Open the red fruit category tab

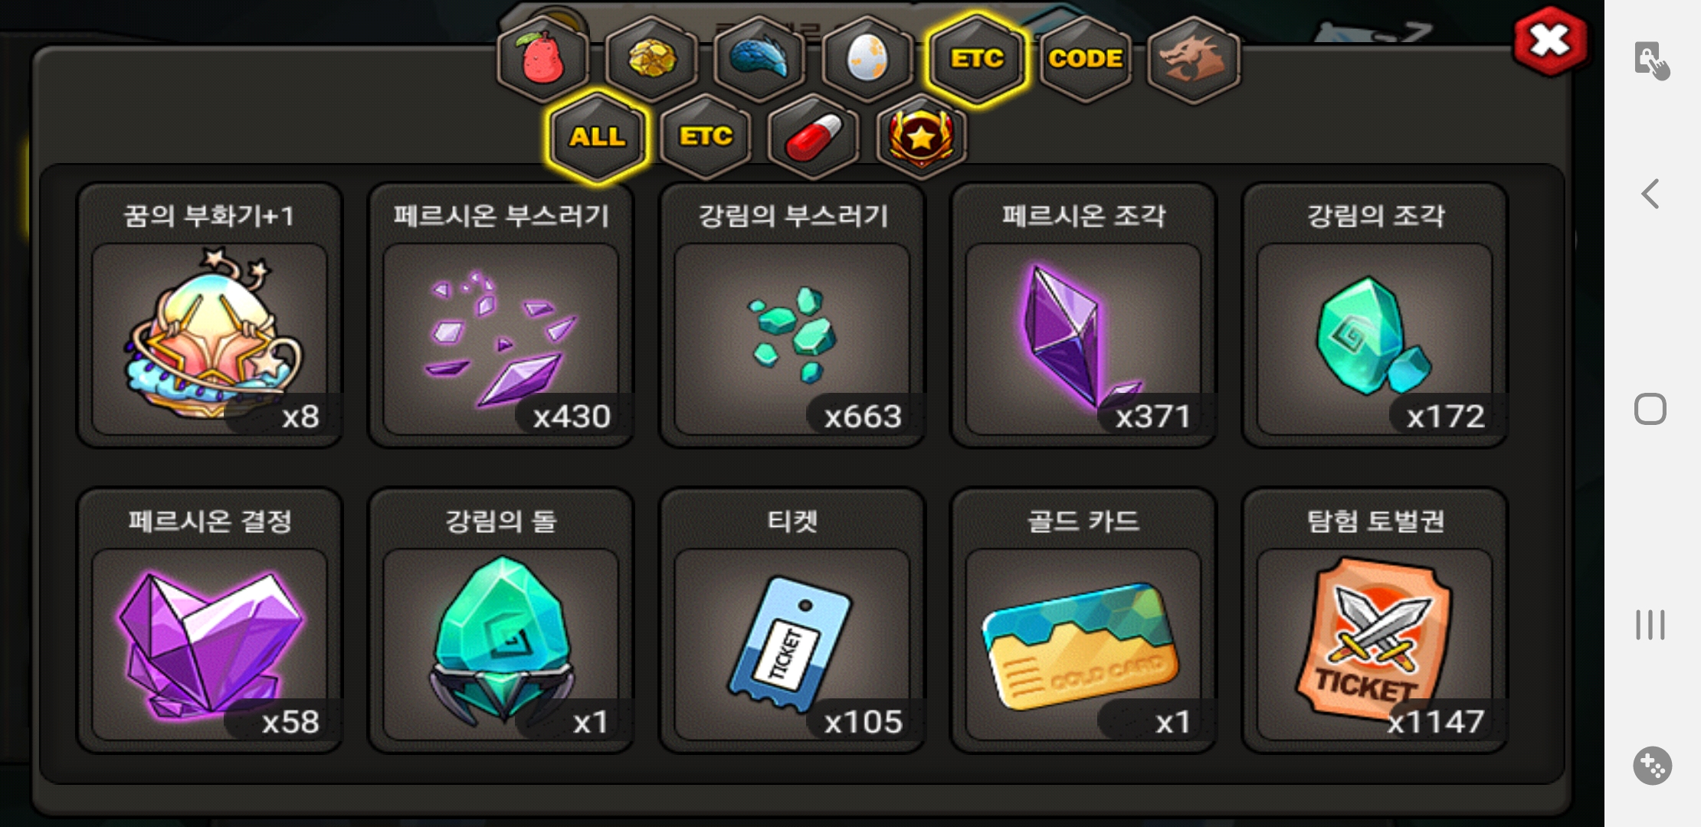click(542, 59)
